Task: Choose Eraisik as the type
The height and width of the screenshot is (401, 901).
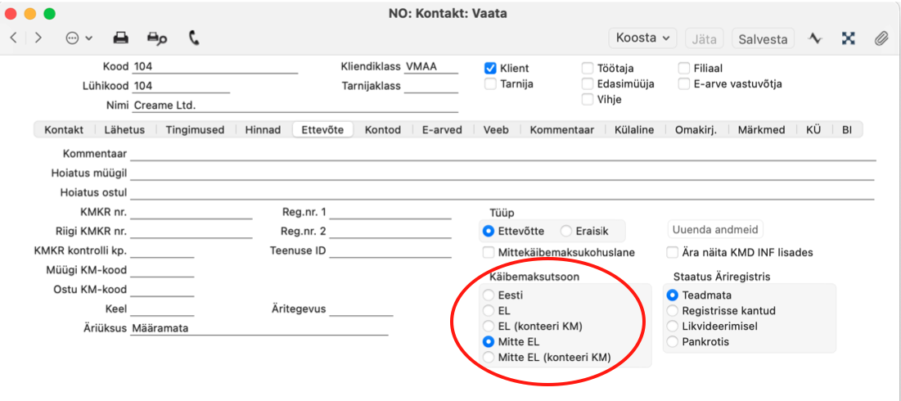Action: [566, 231]
